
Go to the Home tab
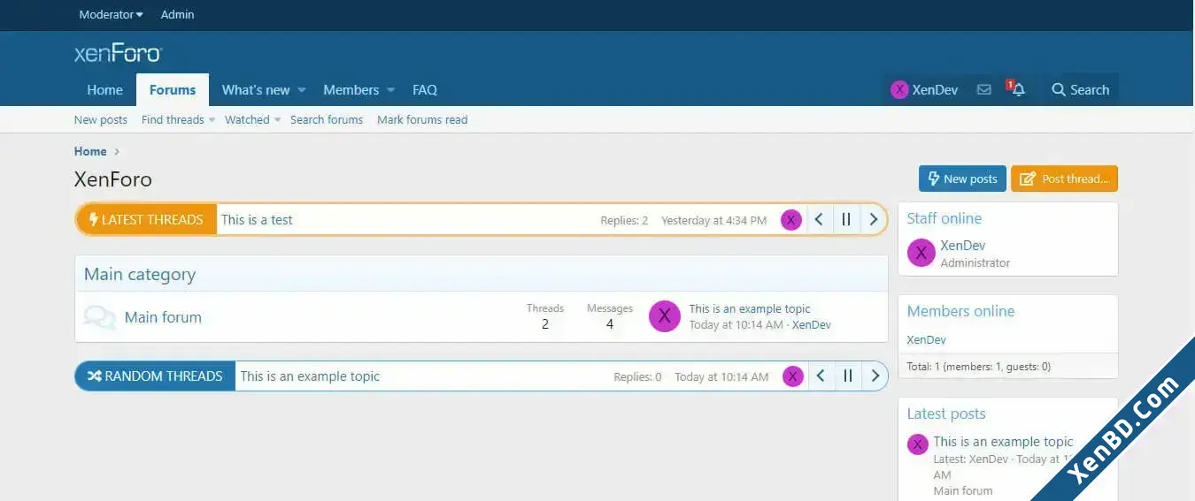[104, 90]
